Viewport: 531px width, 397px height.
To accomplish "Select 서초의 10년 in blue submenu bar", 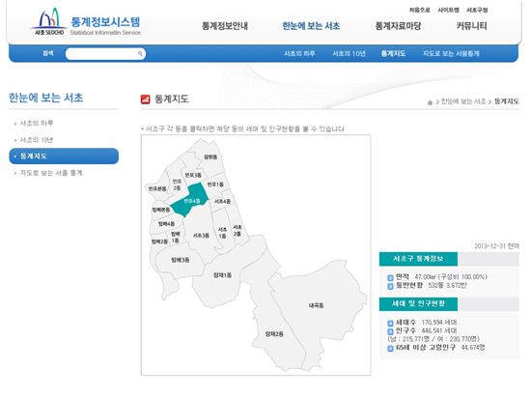I will pyautogui.click(x=349, y=53).
